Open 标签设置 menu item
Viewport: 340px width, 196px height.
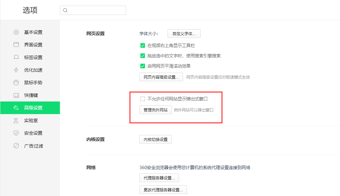[x=30, y=57]
